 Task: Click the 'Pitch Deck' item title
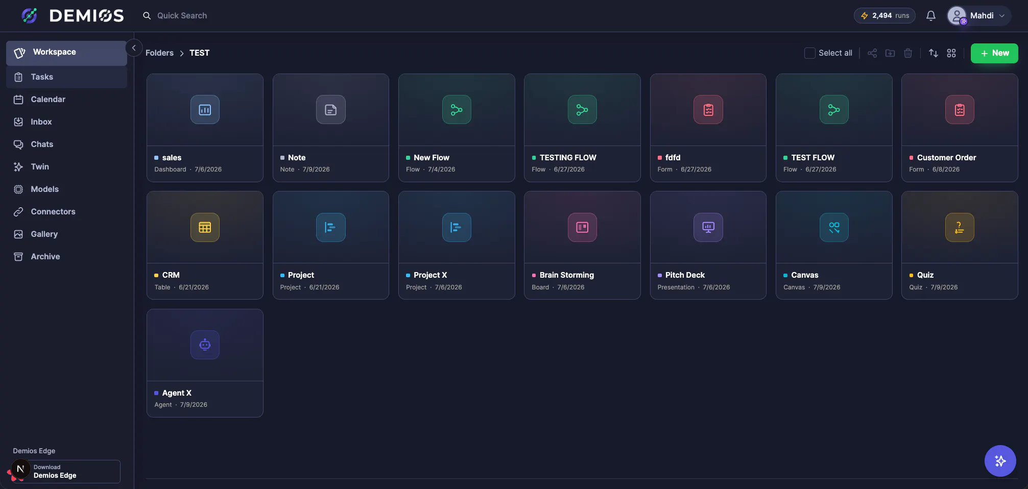click(685, 275)
